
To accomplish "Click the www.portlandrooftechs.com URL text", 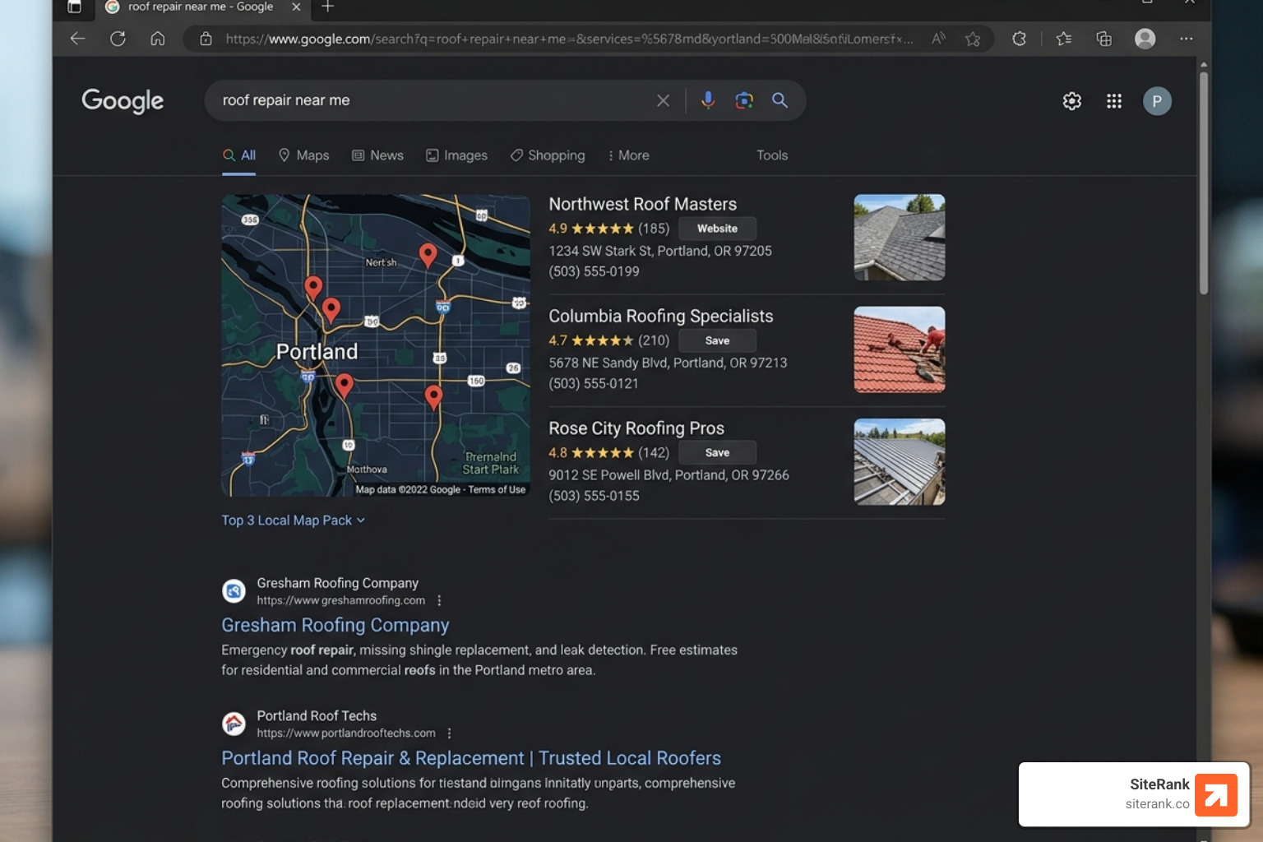I will pos(346,733).
